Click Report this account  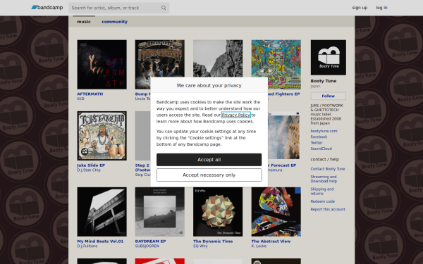(328, 209)
